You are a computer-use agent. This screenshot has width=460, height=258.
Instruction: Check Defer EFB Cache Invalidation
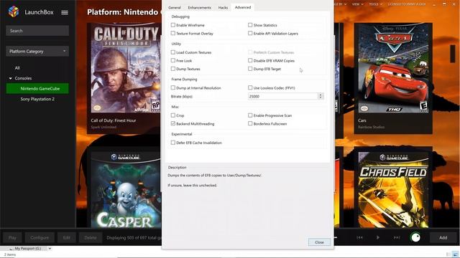coord(173,143)
